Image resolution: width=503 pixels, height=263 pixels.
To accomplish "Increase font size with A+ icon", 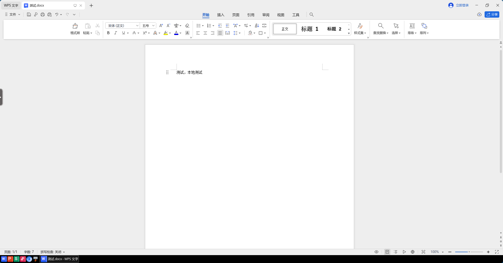I will coord(161,26).
